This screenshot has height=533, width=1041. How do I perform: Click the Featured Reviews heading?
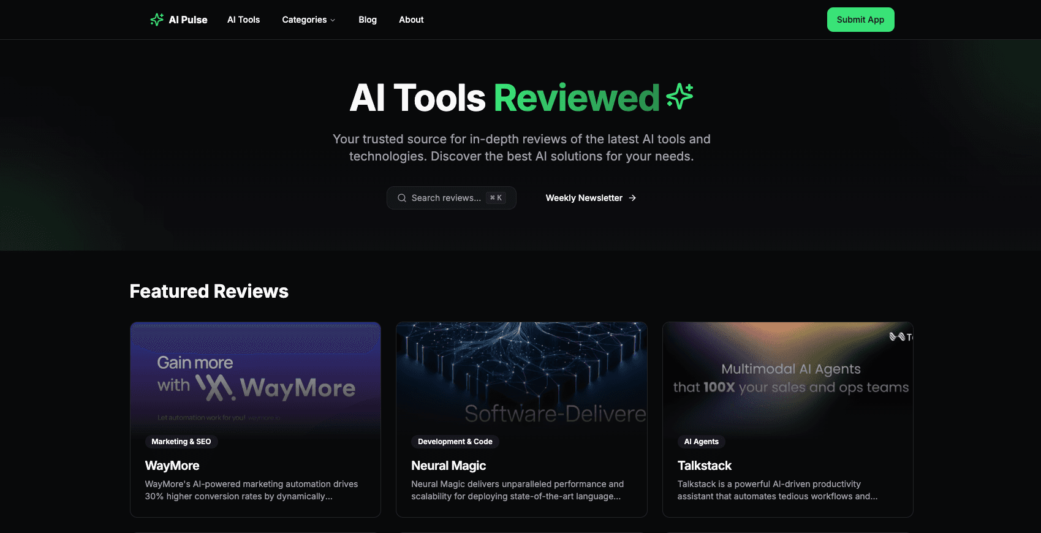[209, 291]
